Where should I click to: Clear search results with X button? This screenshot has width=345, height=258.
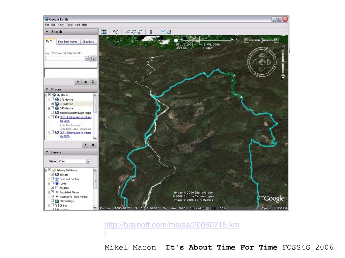(x=93, y=82)
